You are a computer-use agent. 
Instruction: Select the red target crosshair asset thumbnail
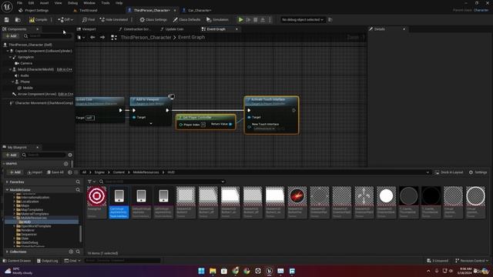[x=97, y=196]
